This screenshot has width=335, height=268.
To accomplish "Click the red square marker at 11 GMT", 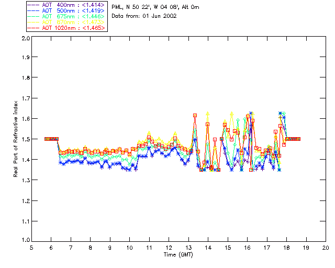I will click(149, 138).
